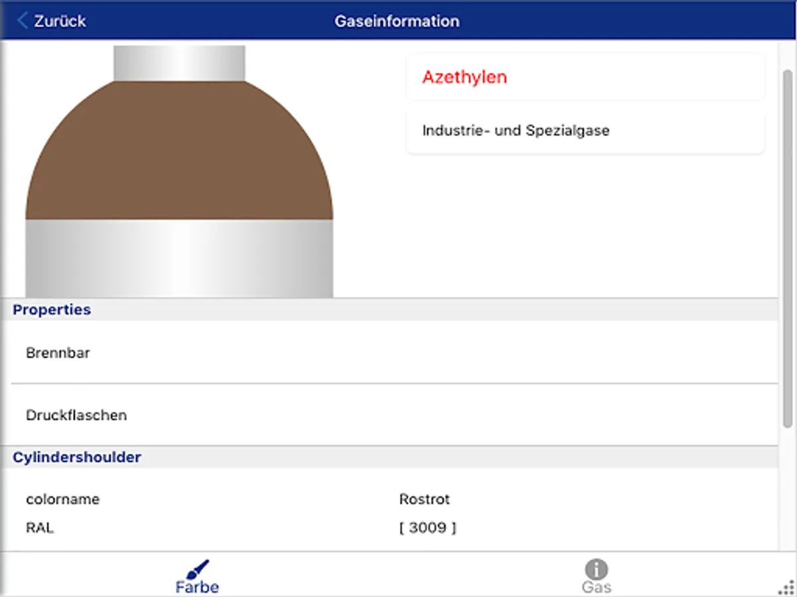Click the resize grip in bottom corner
Viewport: 797px width, 597px height.
786,587
